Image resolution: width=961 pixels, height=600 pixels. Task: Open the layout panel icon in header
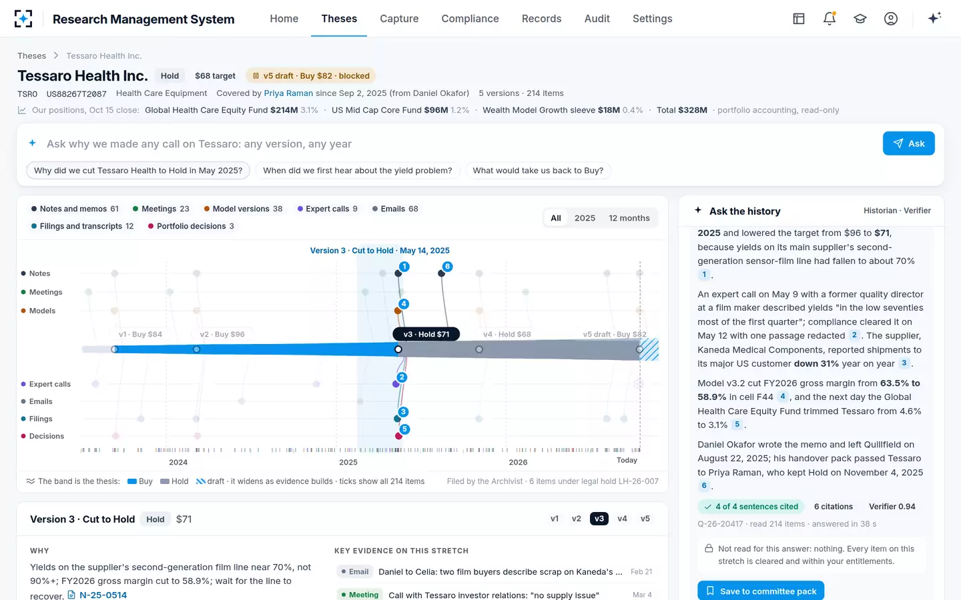[799, 19]
